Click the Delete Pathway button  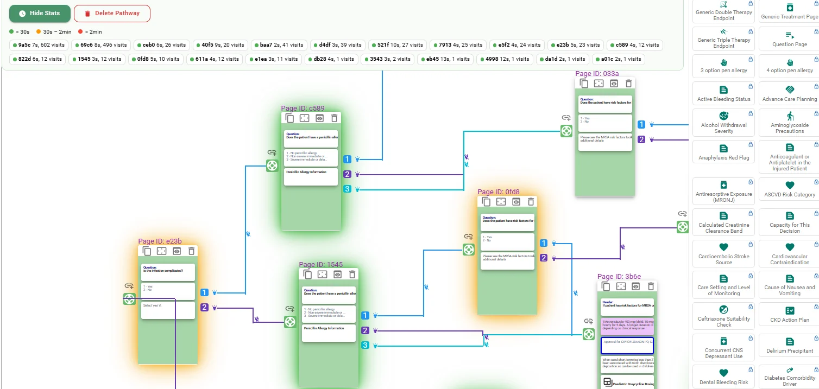pyautogui.click(x=112, y=13)
